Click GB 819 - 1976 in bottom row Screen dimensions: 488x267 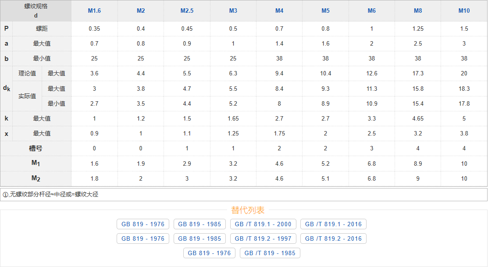click(209, 253)
